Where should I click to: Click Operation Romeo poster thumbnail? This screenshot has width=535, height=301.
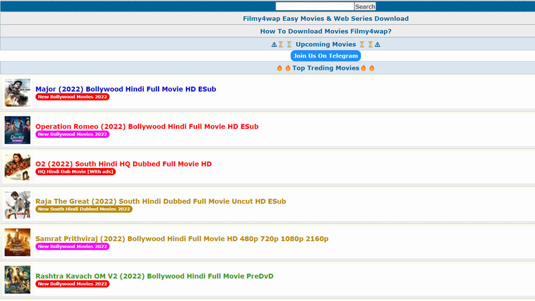(17, 130)
